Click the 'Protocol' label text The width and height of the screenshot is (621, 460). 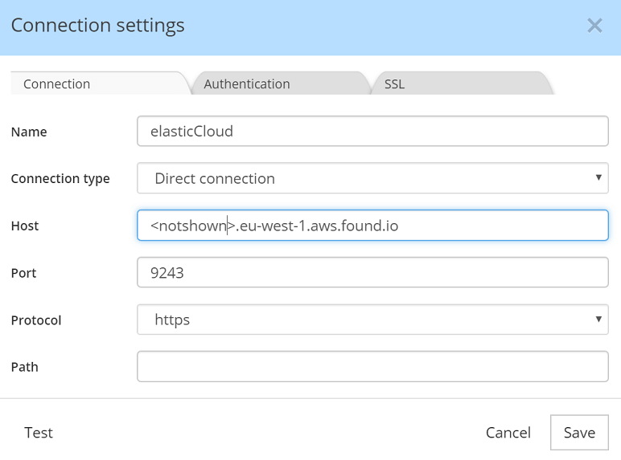[36, 320]
